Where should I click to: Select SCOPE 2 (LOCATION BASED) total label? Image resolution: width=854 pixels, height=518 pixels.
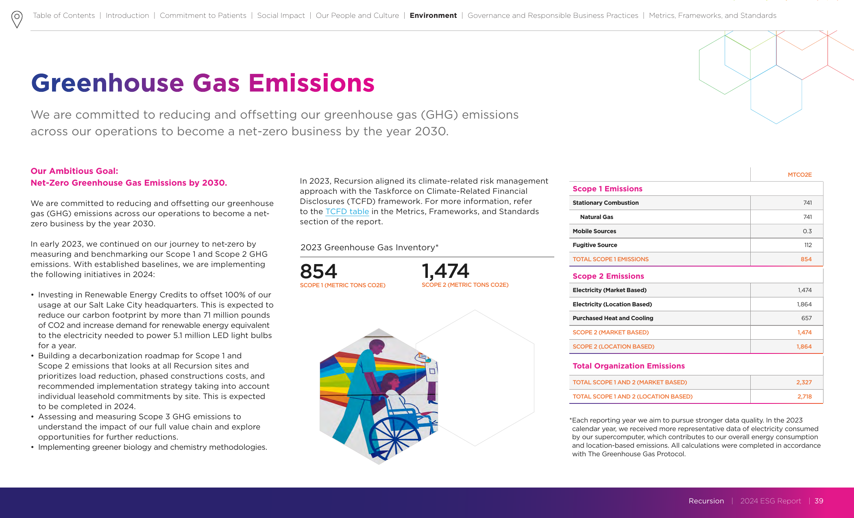coord(613,347)
